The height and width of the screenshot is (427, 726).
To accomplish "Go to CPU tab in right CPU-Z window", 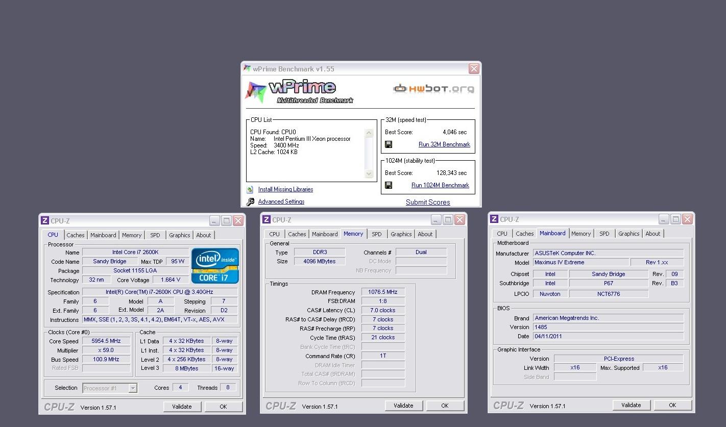I will (x=502, y=234).
